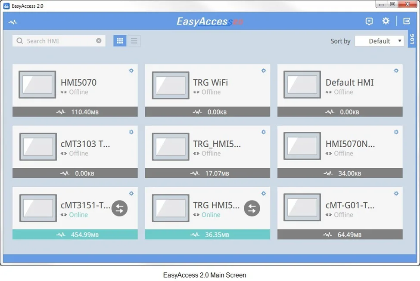The height and width of the screenshot is (281, 420).
Task: Open the LOG side tab
Action: (412, 39)
